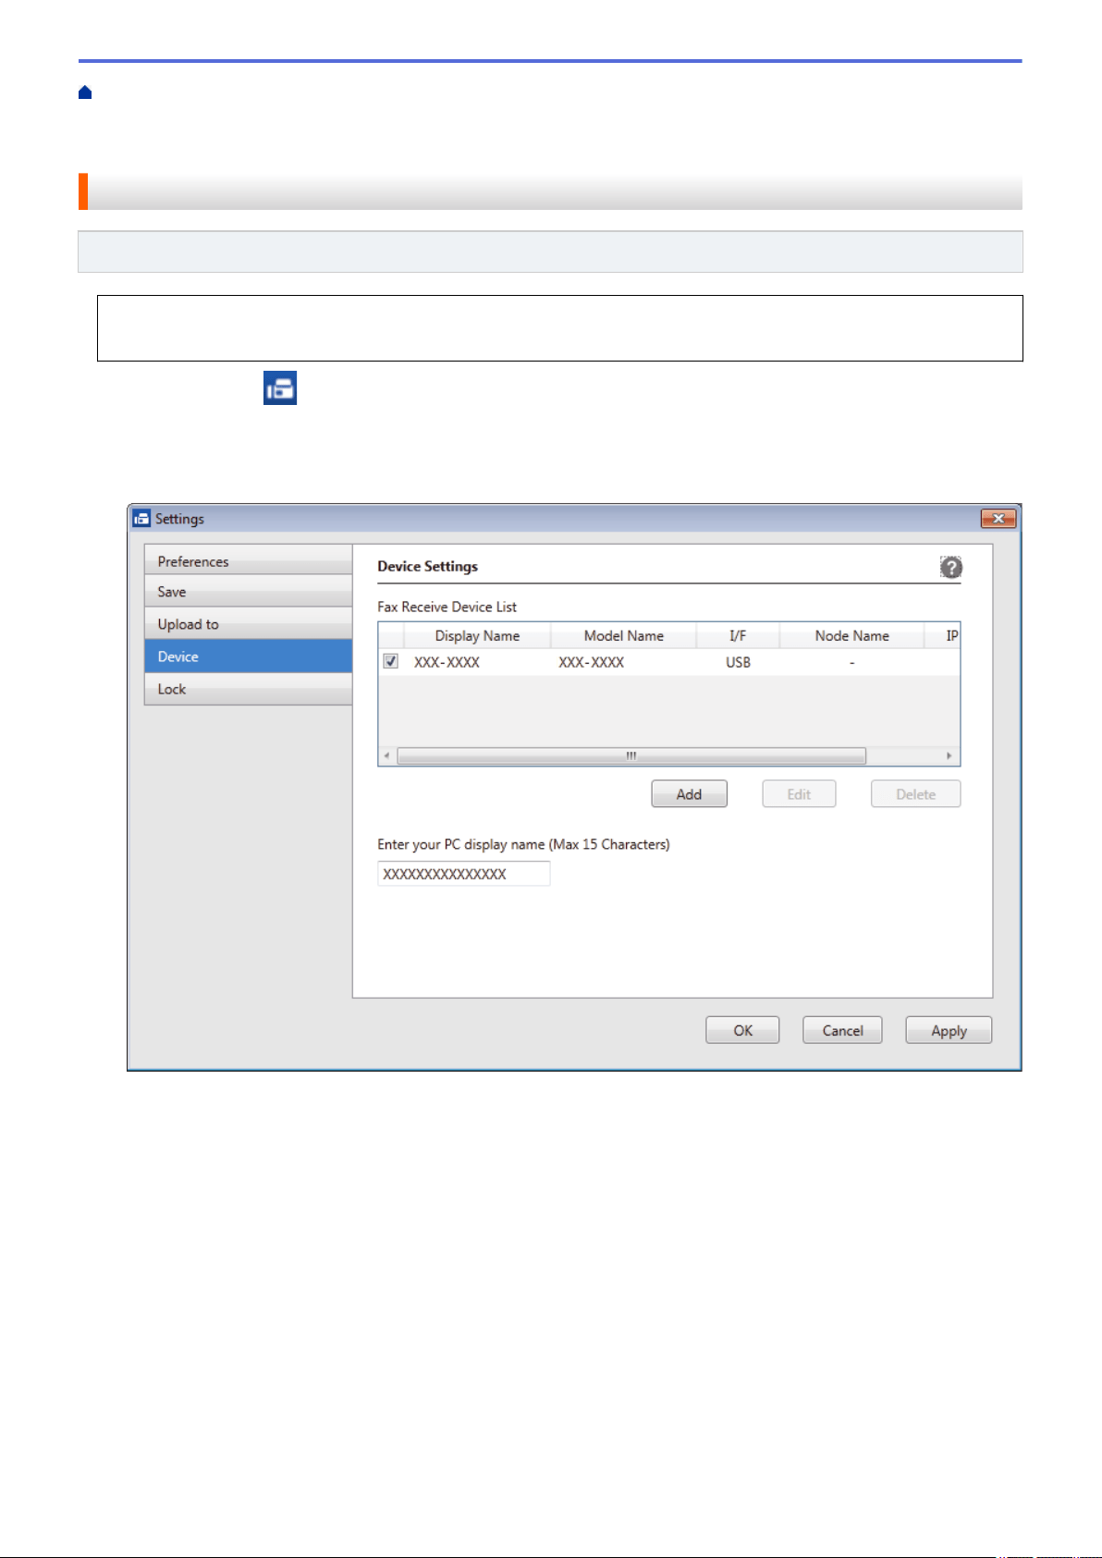Viewport: 1102px width, 1558px height.
Task: Click the OK button
Action: [x=742, y=1030]
